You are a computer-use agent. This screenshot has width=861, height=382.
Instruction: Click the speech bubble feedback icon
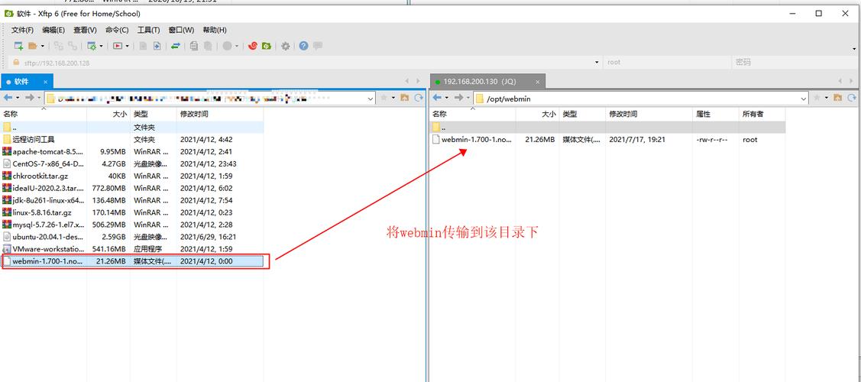tap(317, 46)
